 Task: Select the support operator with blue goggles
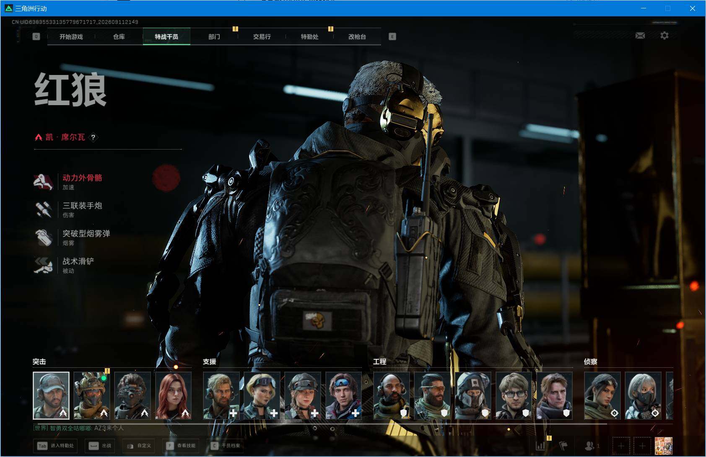344,395
